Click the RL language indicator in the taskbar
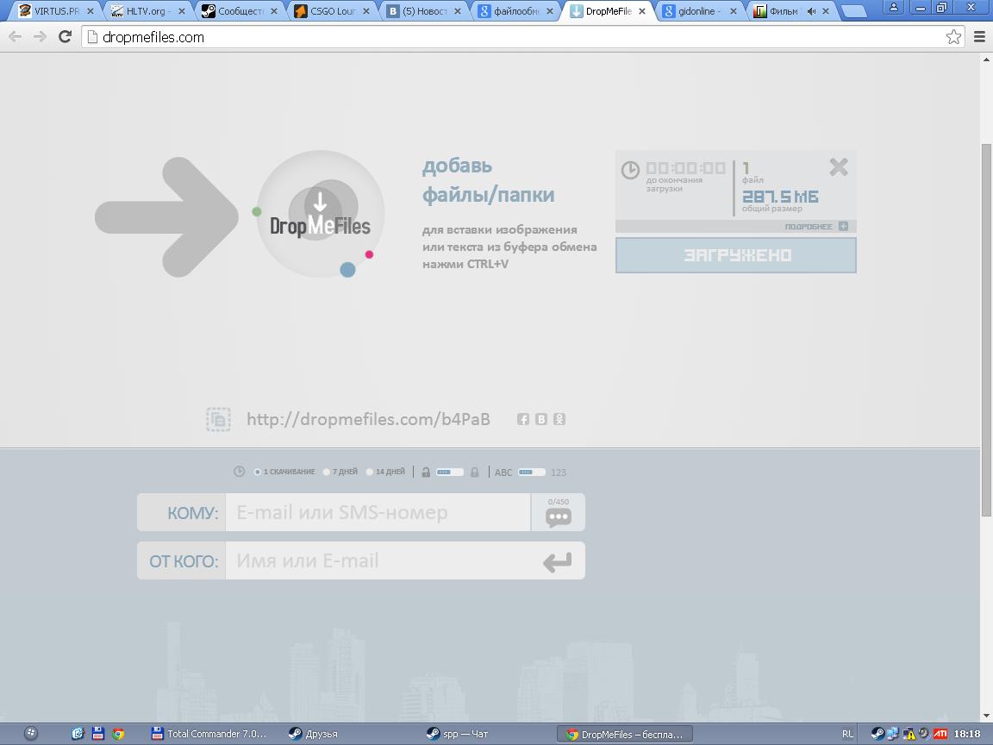 coord(847,734)
